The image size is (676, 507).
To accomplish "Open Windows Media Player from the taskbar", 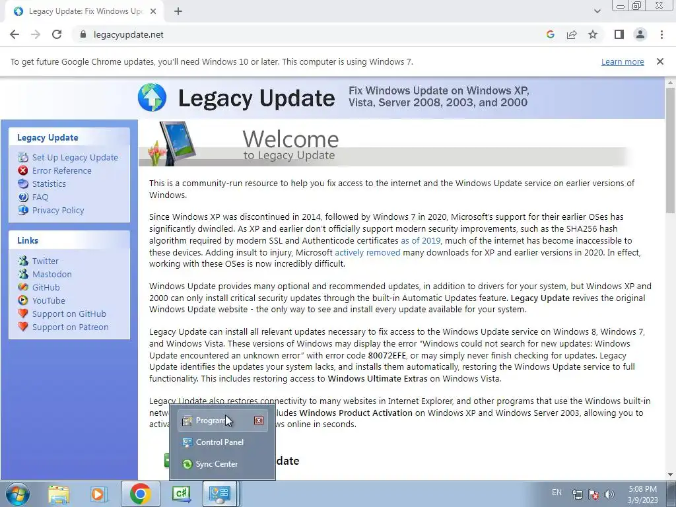I will (x=98, y=494).
